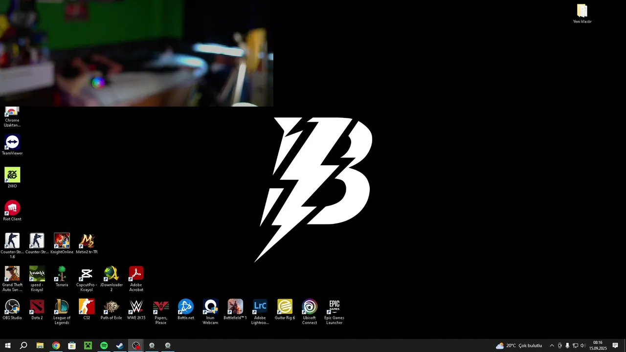The image size is (626, 352).
Task: Open the volume speaker tray icon
Action: (583, 346)
